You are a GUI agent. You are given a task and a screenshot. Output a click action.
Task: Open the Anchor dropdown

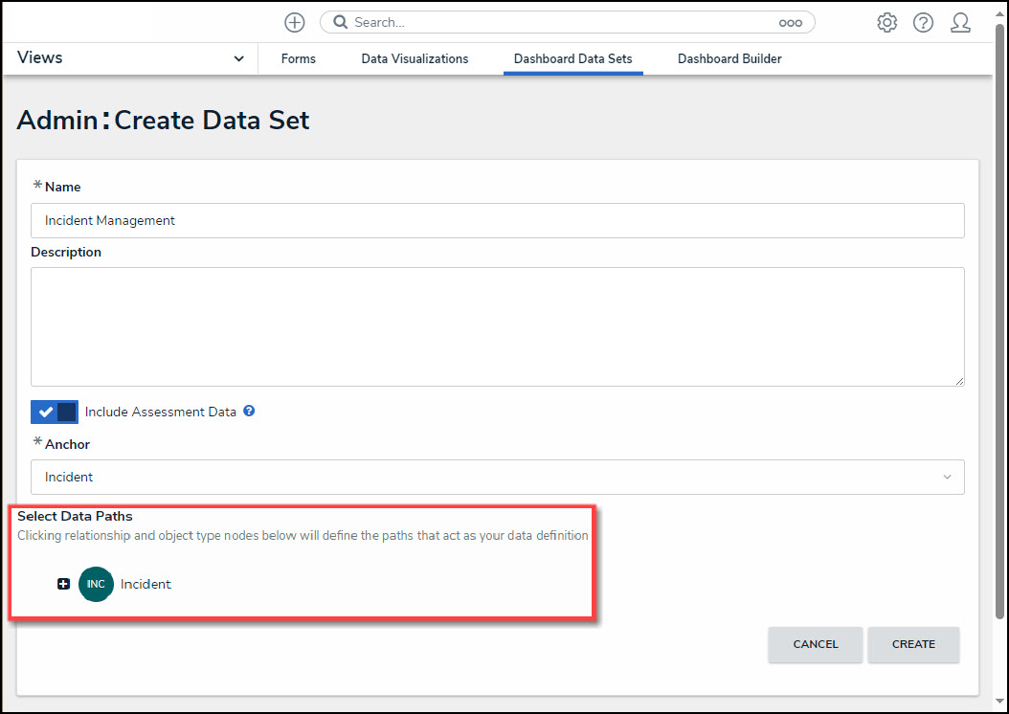(x=497, y=477)
